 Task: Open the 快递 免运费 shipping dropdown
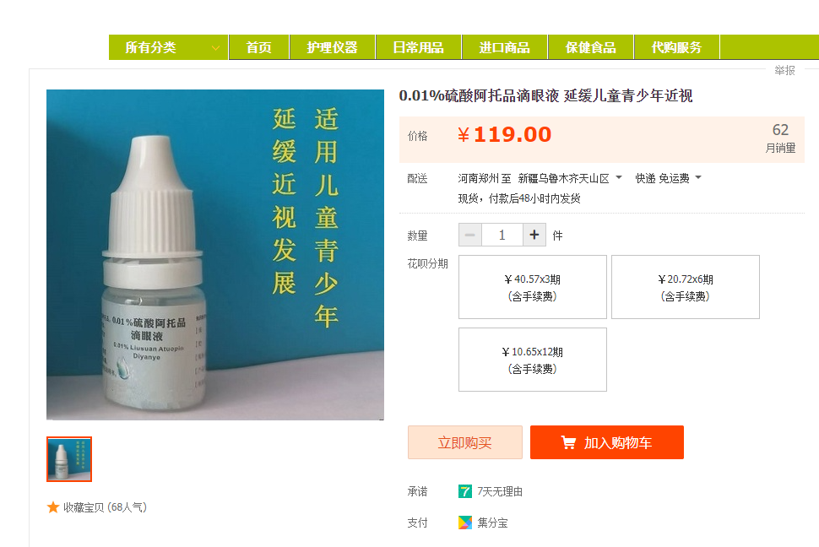pos(668,179)
